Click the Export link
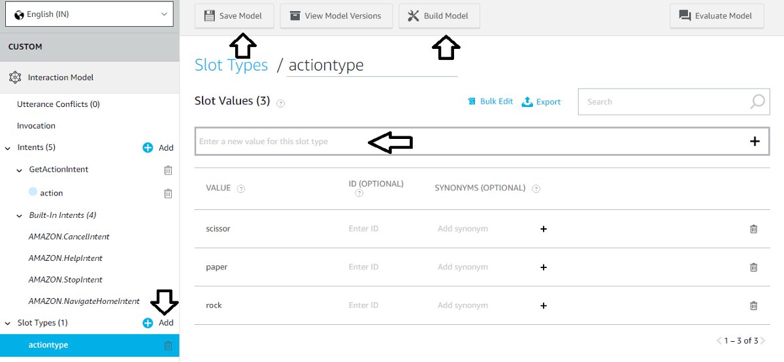 click(541, 102)
